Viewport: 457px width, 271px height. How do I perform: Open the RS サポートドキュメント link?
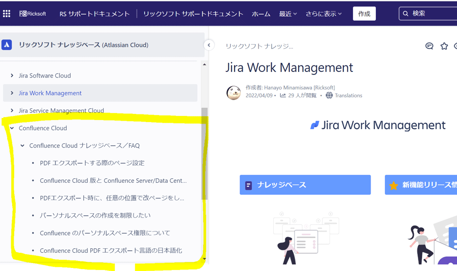coord(94,14)
